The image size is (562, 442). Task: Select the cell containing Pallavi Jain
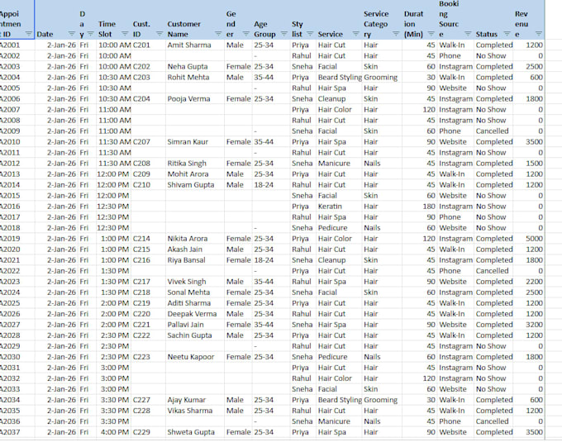194,325
